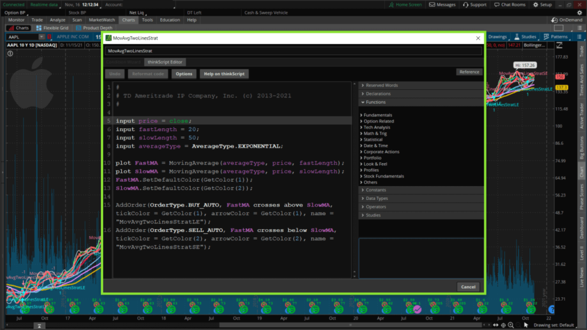Expand the Tech Analysis function group
587x330 pixels.
point(375,127)
